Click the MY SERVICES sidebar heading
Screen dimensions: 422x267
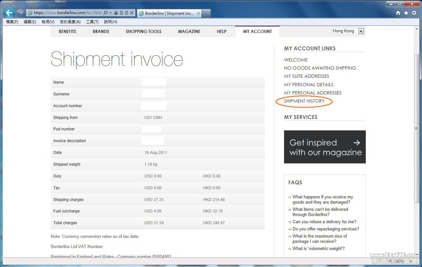pyautogui.click(x=301, y=117)
